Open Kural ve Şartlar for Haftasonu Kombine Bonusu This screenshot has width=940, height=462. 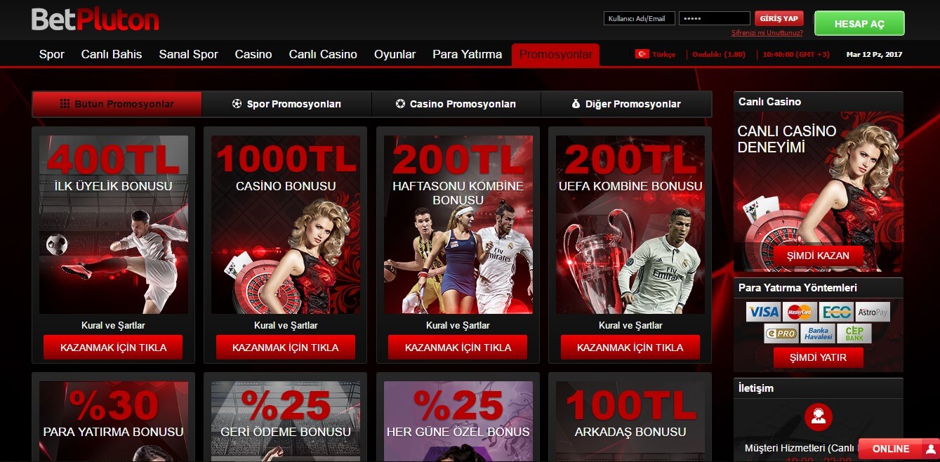point(458,325)
